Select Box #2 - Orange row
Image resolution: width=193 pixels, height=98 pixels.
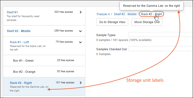(44, 72)
